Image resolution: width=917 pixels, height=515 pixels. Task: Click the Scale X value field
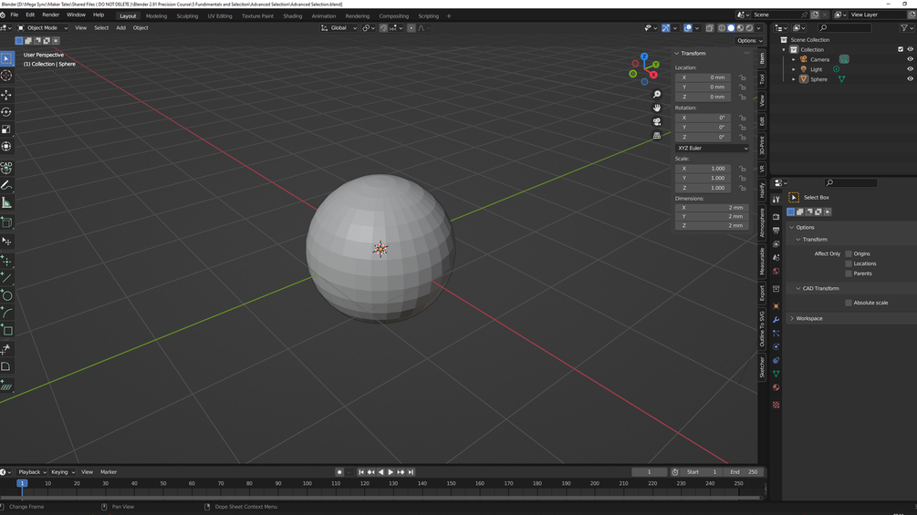(x=703, y=168)
